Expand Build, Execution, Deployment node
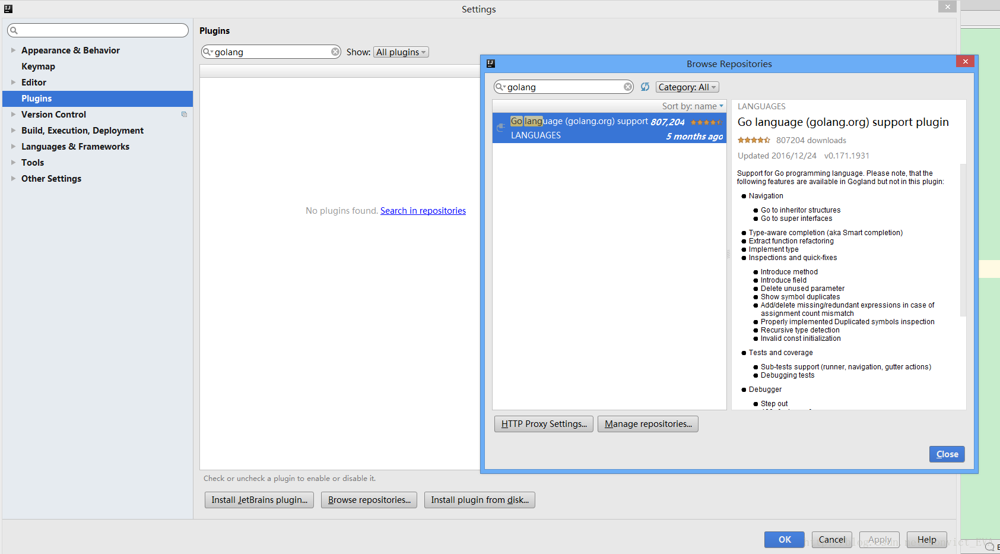The width and height of the screenshot is (1000, 554). pos(13,131)
